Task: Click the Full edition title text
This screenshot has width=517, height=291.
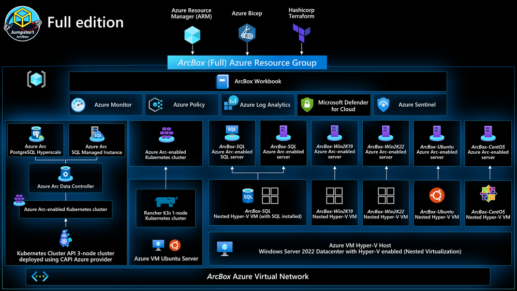Action: click(85, 22)
